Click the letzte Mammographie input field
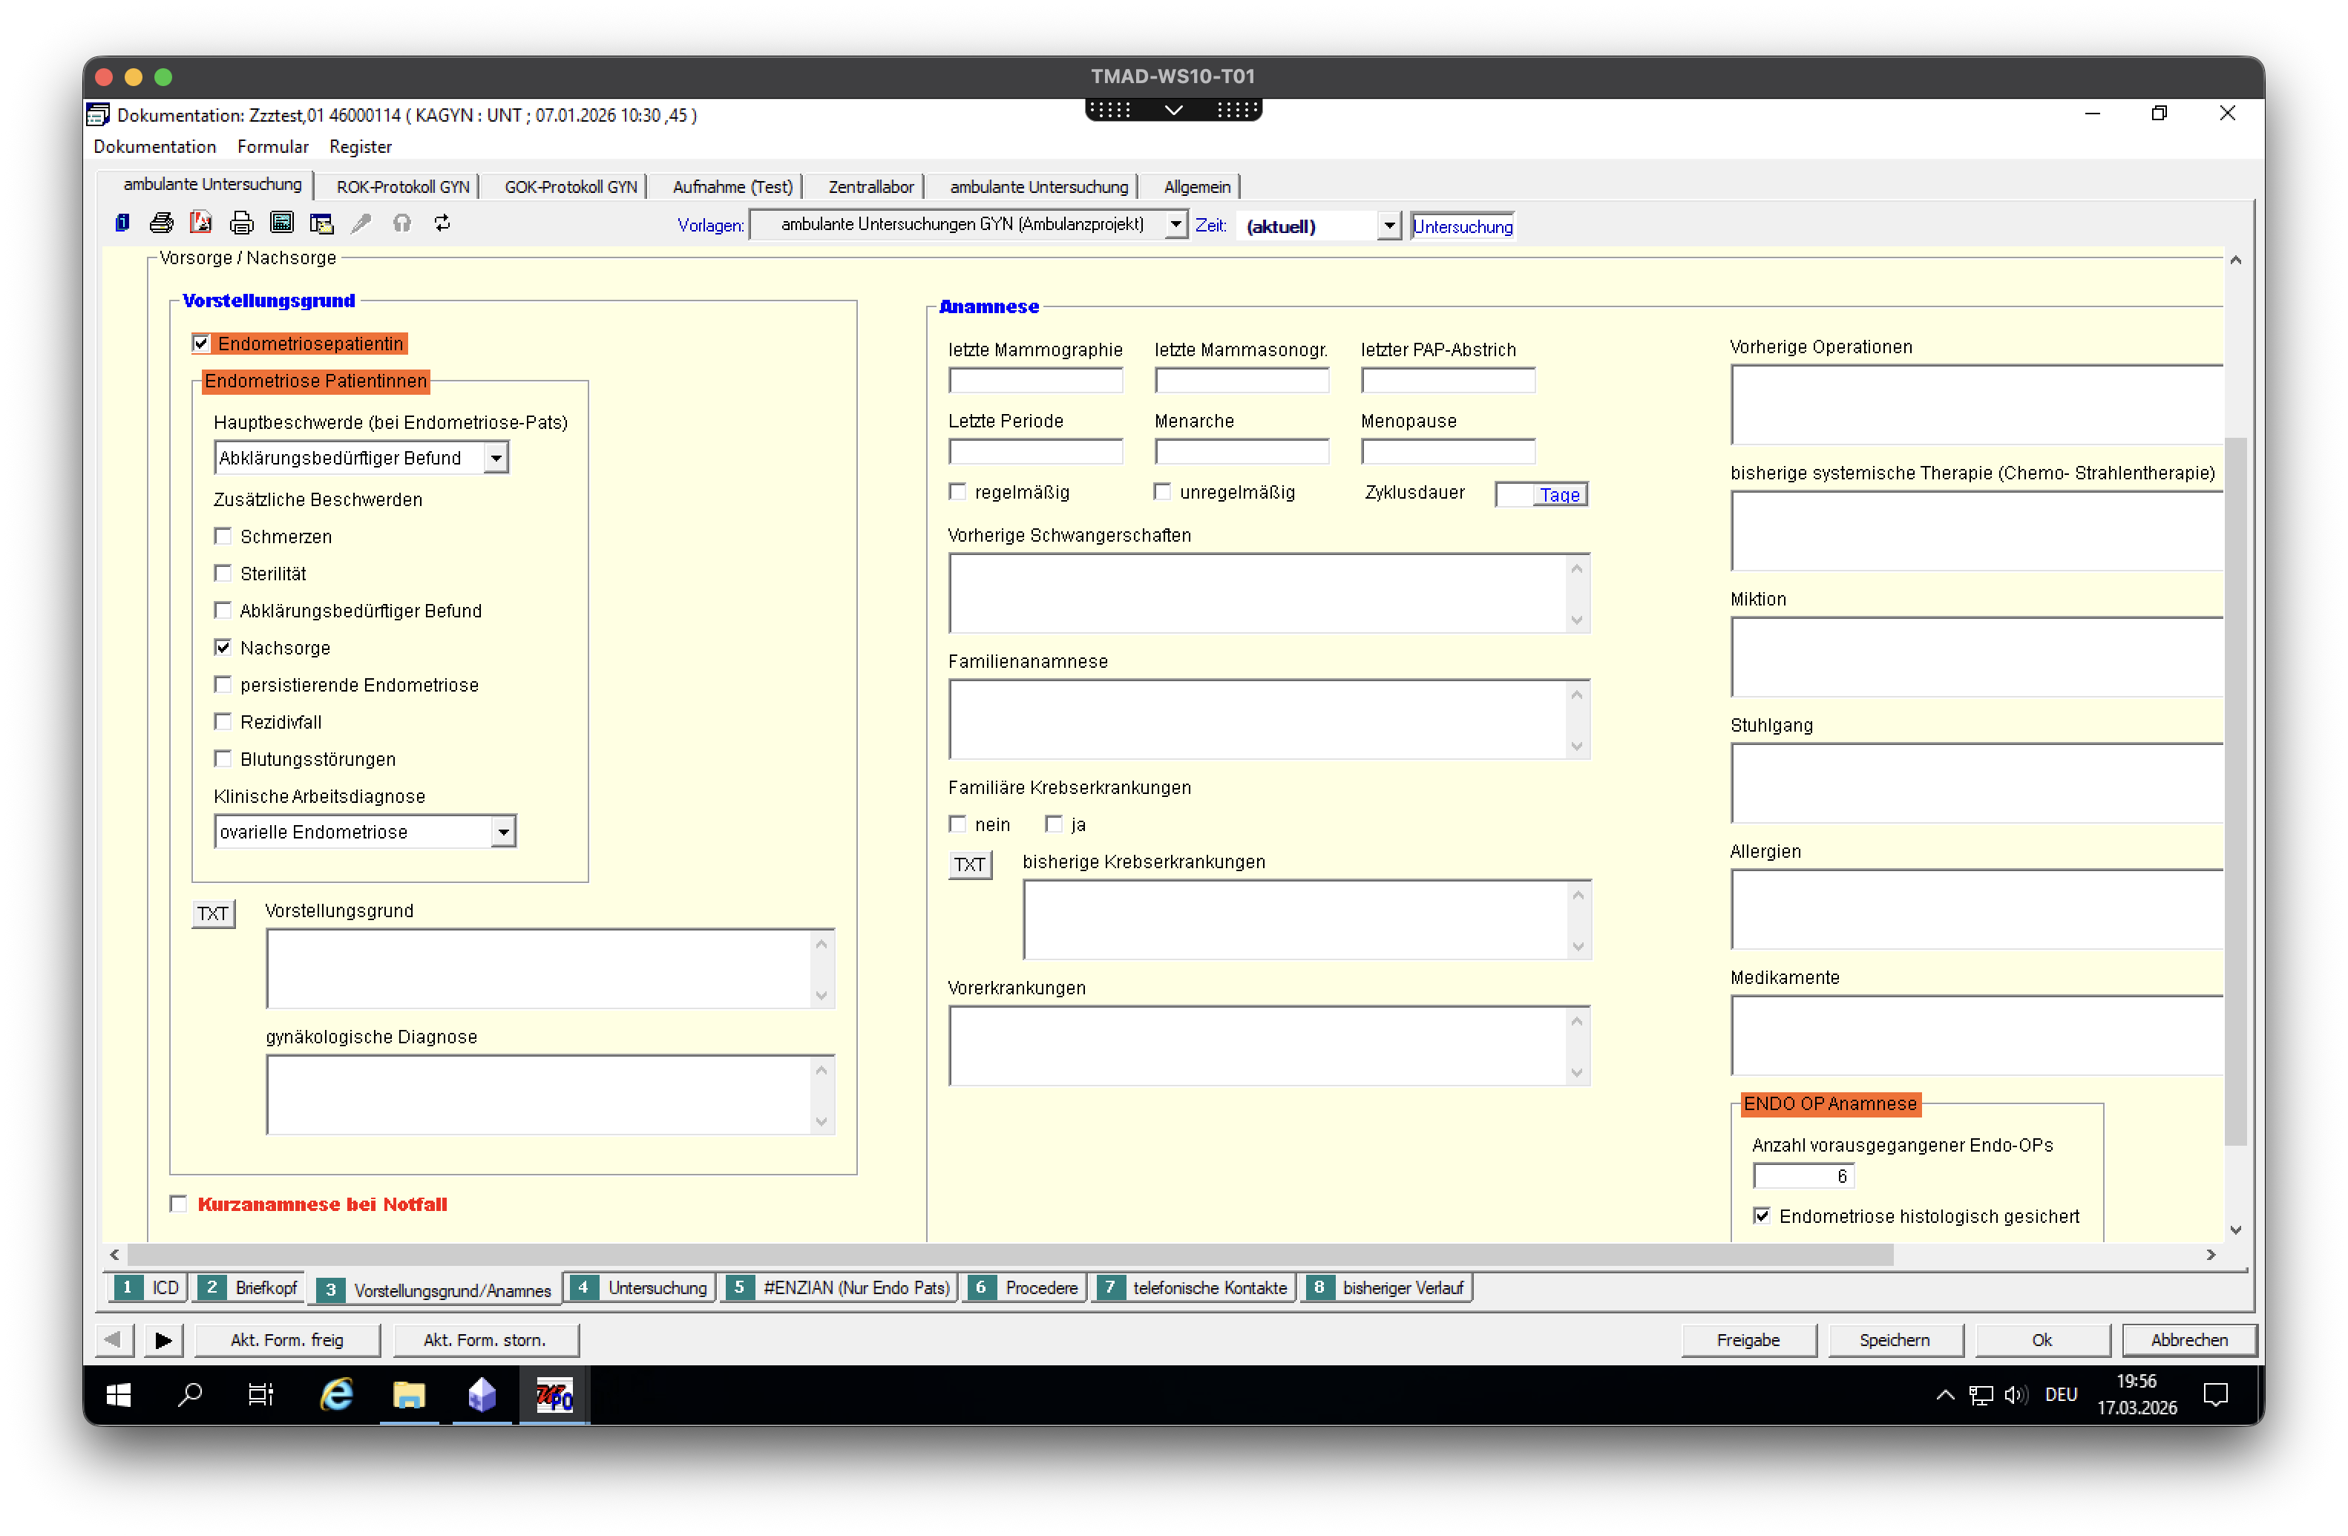 [1035, 381]
